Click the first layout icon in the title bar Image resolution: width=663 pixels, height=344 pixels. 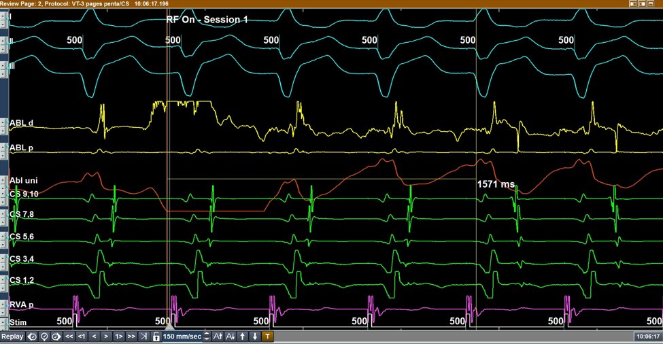[x=633, y=3]
